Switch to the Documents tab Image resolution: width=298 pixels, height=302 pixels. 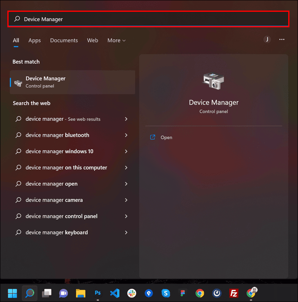point(64,40)
